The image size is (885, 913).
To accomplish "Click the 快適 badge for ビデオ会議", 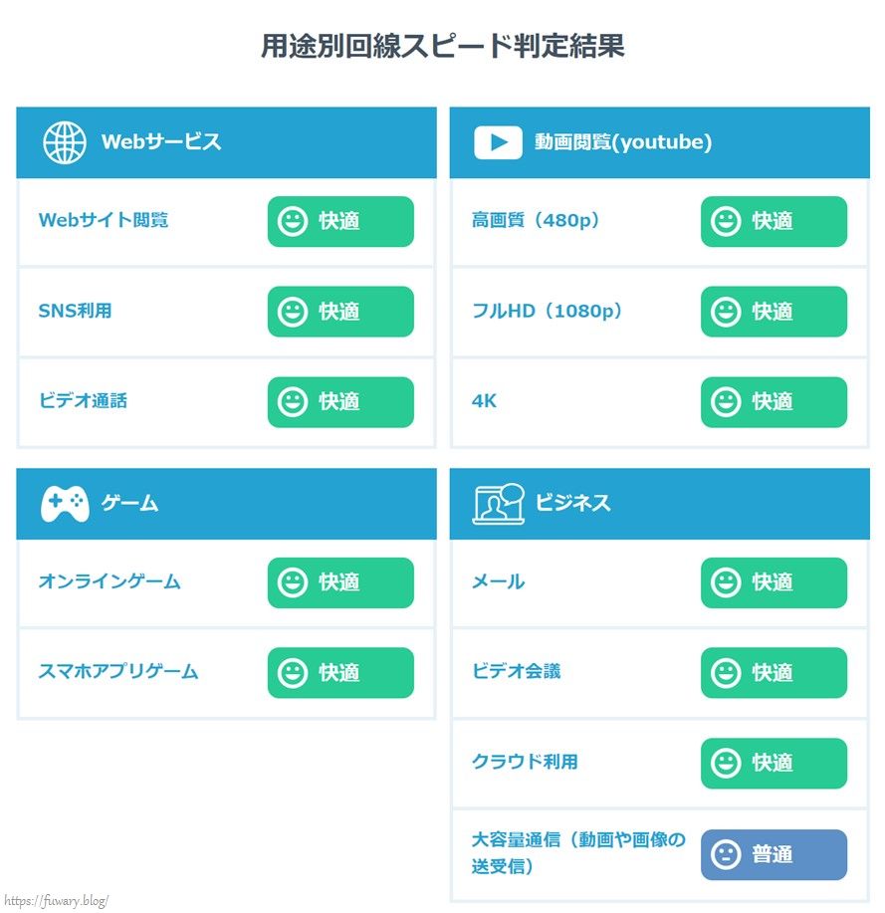I will (x=774, y=672).
